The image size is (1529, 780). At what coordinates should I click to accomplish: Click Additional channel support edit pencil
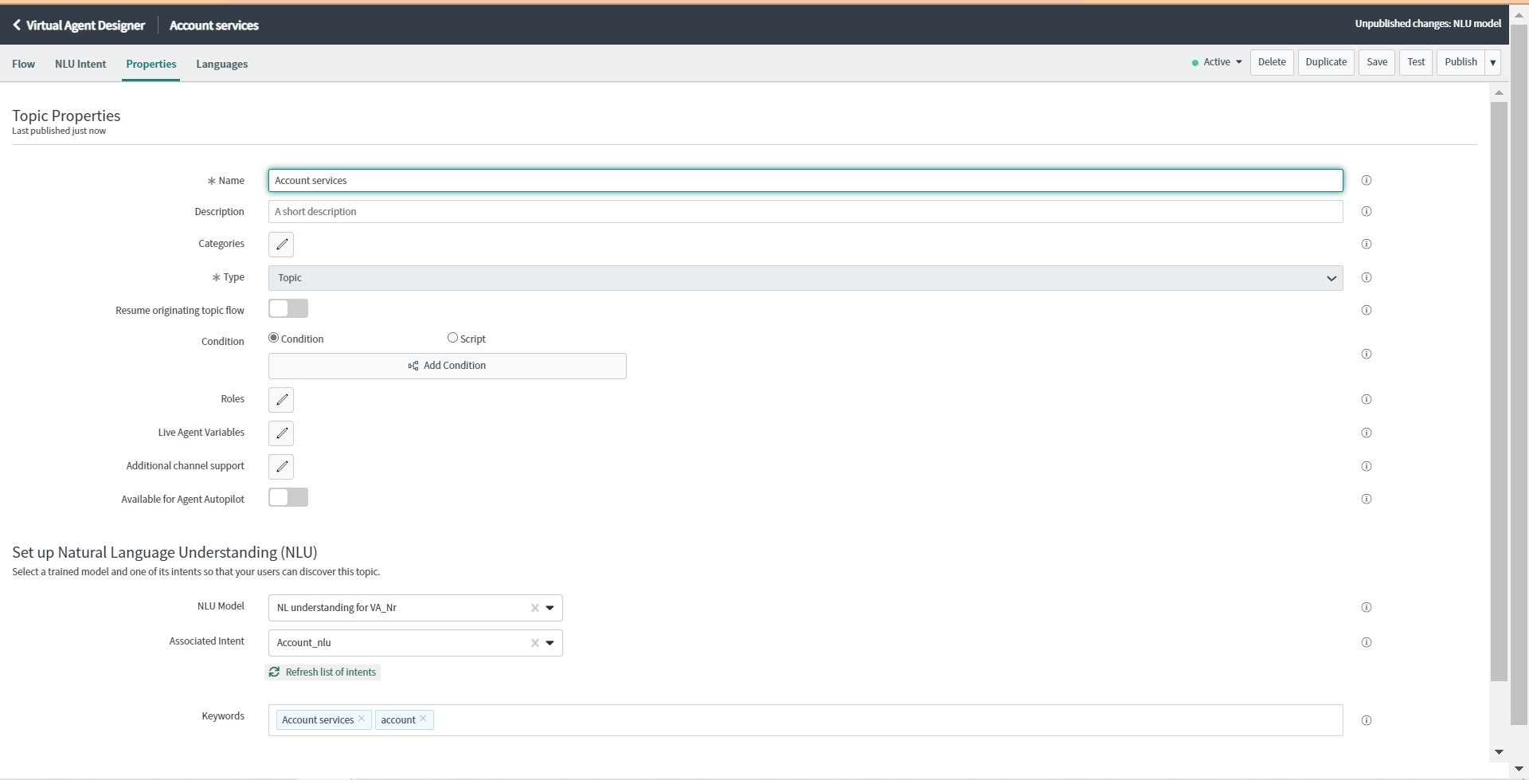(281, 467)
